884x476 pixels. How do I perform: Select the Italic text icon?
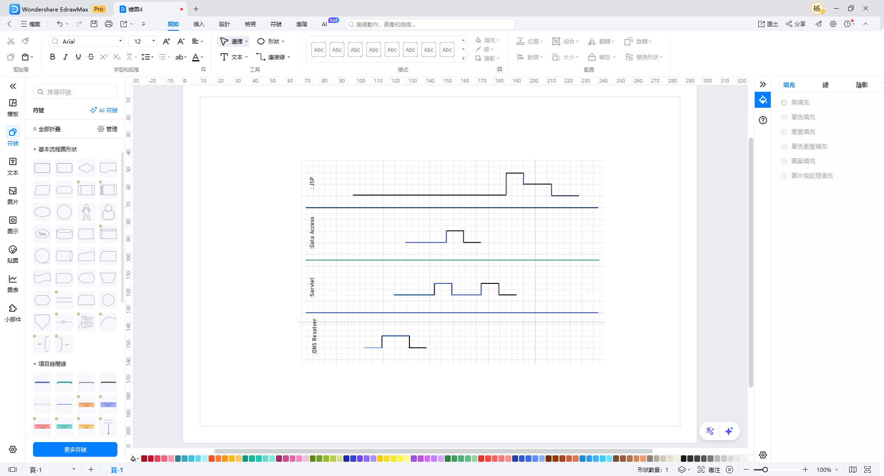[65, 57]
